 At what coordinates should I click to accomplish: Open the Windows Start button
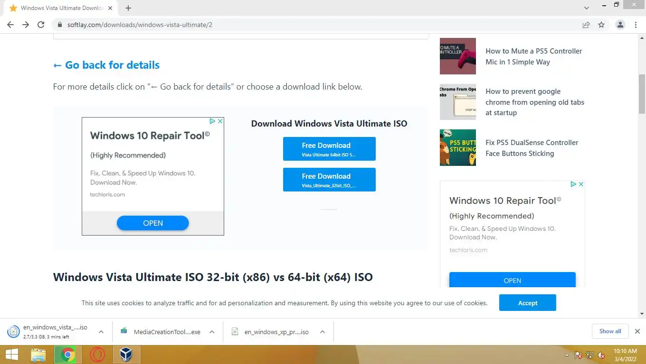tap(11, 355)
